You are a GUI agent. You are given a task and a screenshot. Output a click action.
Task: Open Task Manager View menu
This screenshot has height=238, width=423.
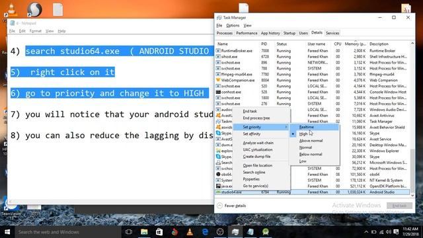coord(247,25)
